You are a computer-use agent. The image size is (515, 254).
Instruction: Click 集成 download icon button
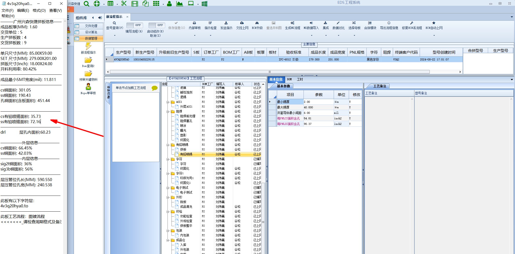pyautogui.click(x=326, y=25)
